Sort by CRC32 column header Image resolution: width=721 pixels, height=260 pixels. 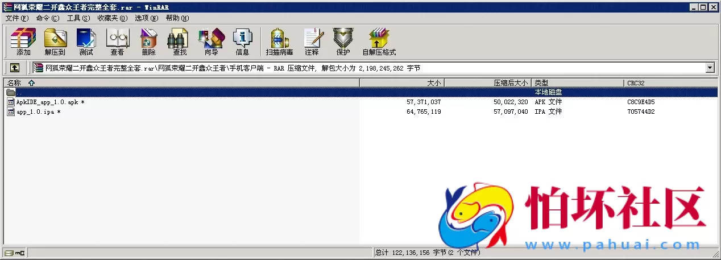coord(671,83)
